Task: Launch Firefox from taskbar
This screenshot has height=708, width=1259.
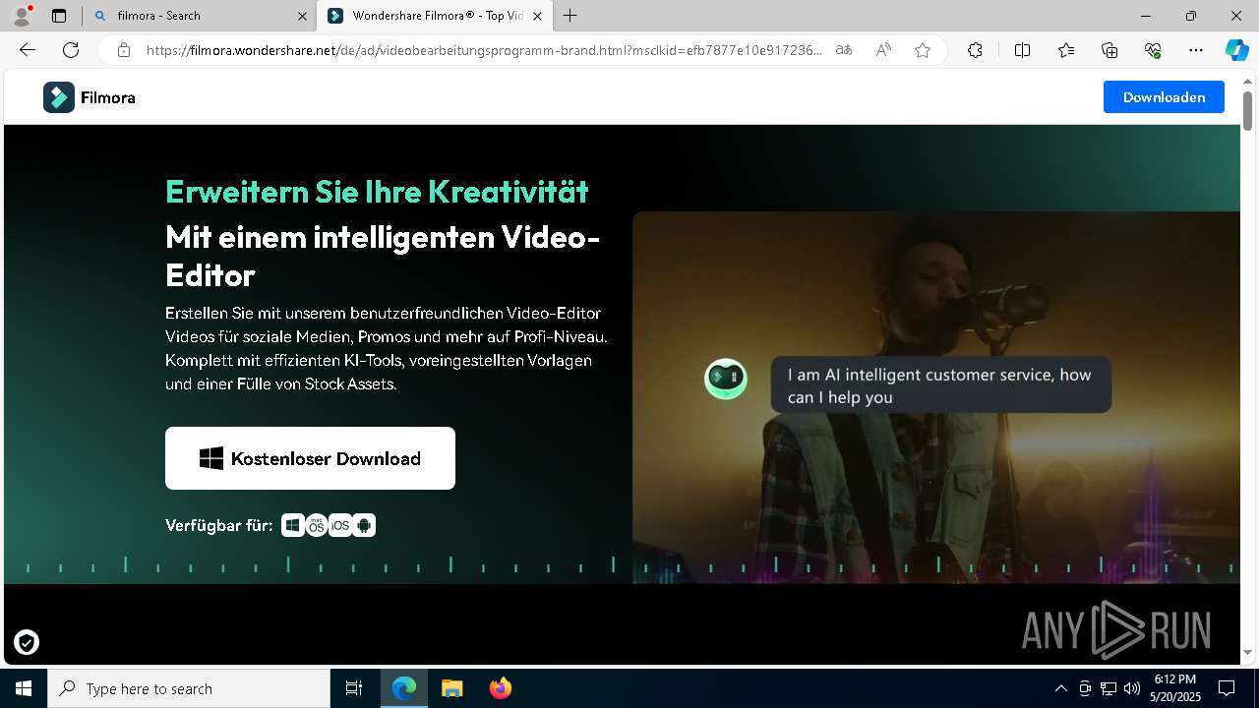Action: coord(500,688)
